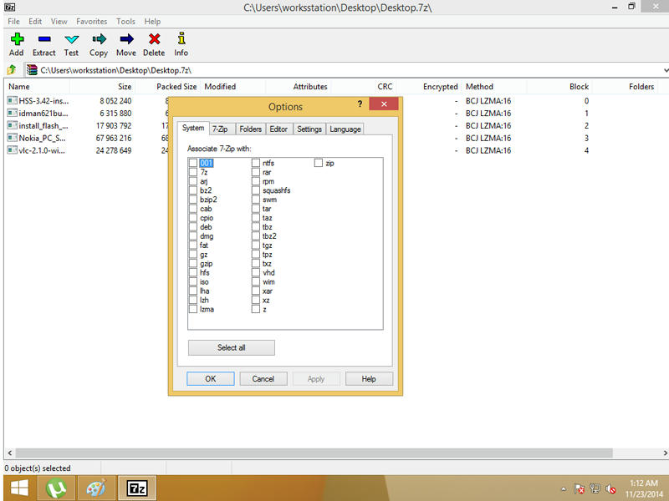Show hidden tray icons arrow
Viewport: 669px width, 501px height.
[x=564, y=489]
